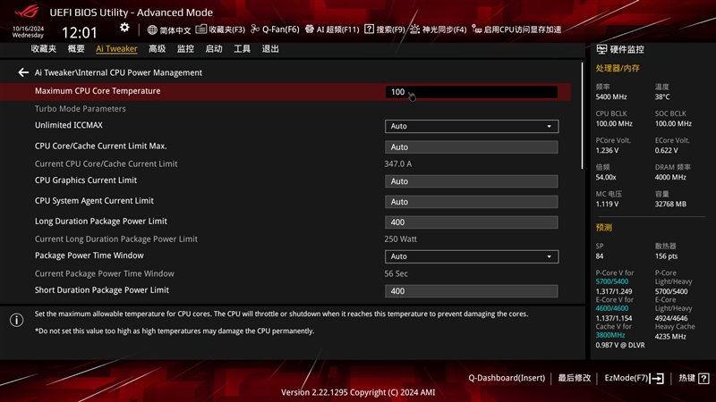This screenshot has width=716, height=402.
Task: Click the settings list vertical scrollbar
Action: pos(583,116)
